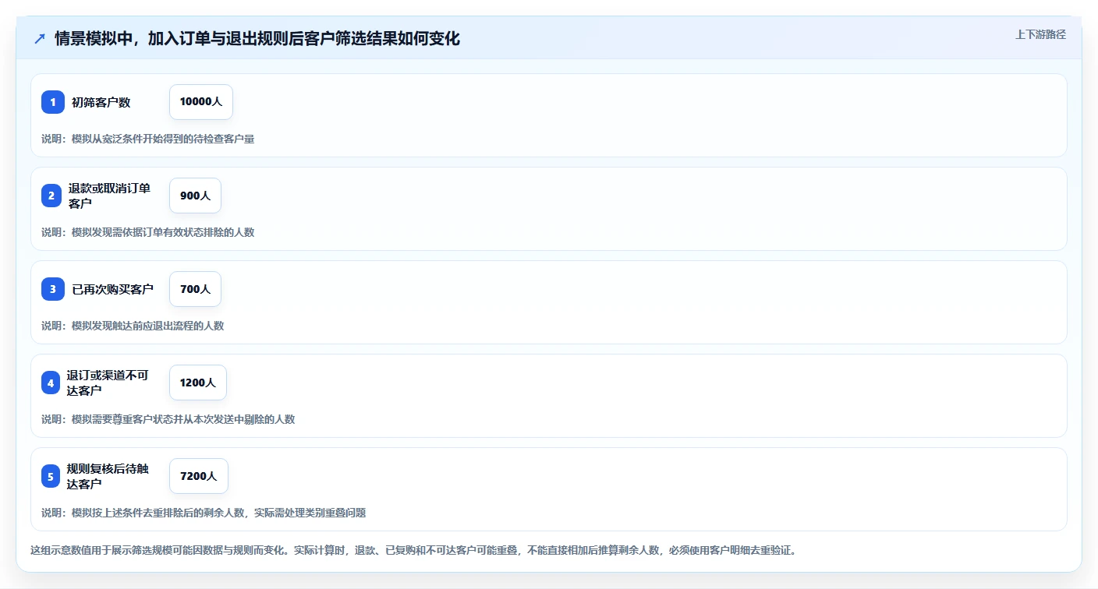Viewport: 1098px width, 589px height.
Task: Select step number 4 badge
Action: click(51, 383)
